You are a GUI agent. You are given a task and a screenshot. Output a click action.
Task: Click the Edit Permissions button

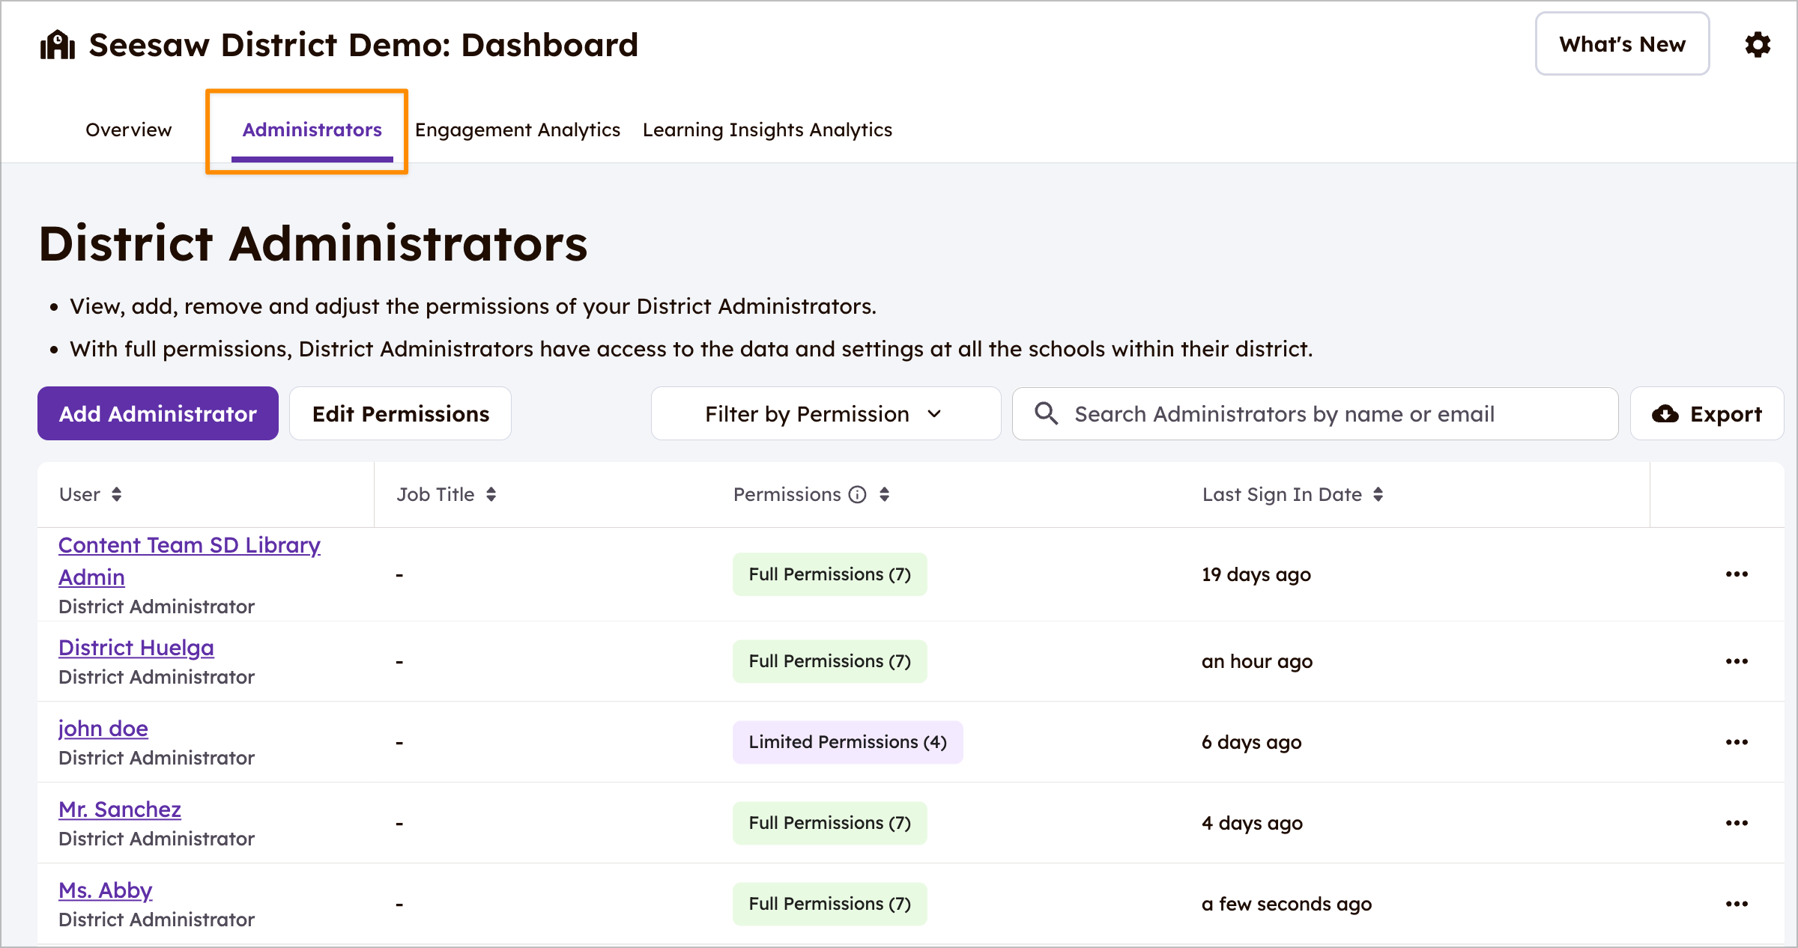[x=400, y=413]
